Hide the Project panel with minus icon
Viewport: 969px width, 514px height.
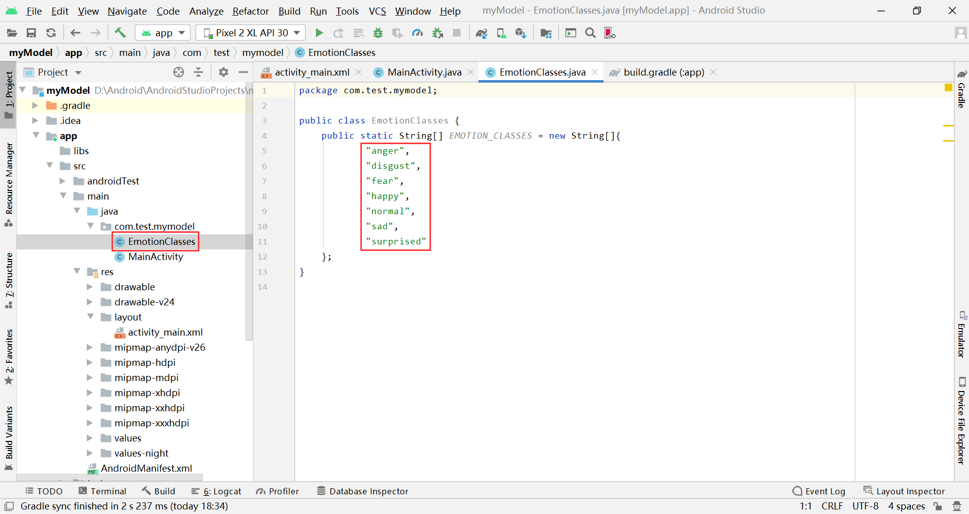coord(243,72)
